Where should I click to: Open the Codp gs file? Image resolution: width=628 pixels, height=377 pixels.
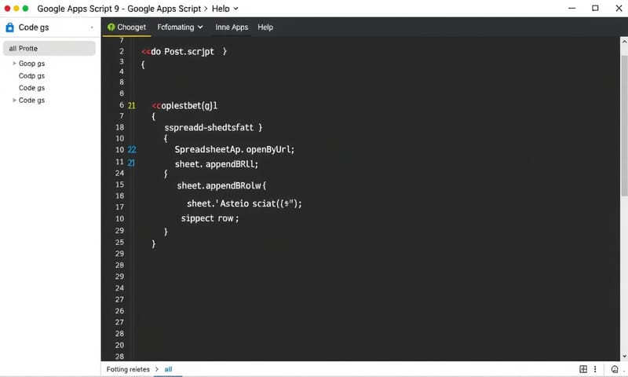coord(31,75)
